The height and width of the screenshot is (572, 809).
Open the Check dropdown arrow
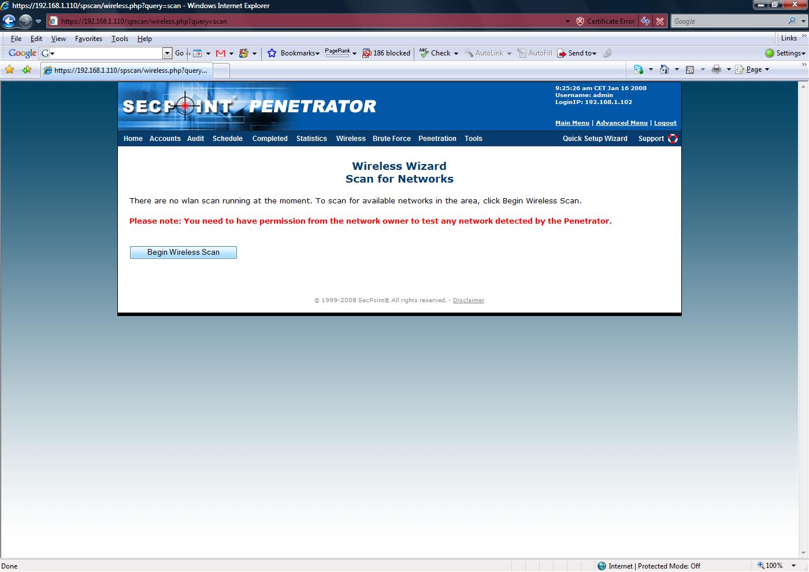tap(456, 53)
